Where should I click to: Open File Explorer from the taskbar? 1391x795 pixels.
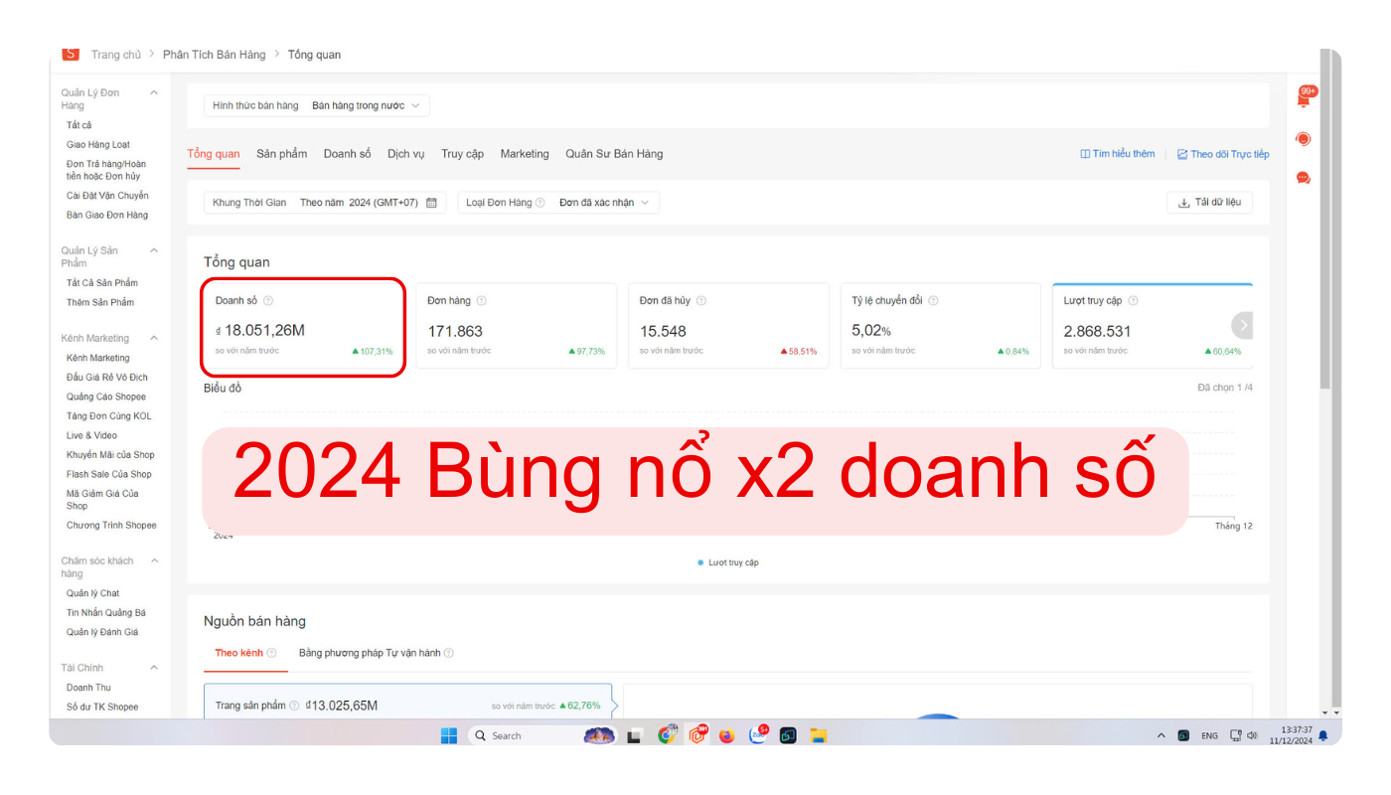(x=818, y=735)
